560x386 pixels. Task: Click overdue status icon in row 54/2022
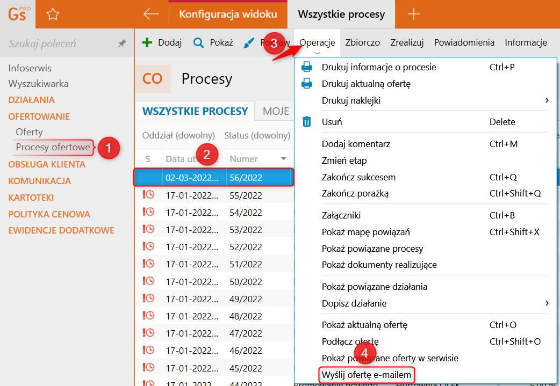point(148,212)
